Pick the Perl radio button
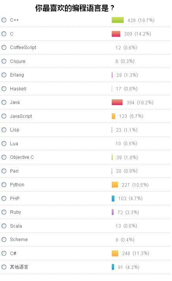This screenshot has height=281, width=172. 4,171
